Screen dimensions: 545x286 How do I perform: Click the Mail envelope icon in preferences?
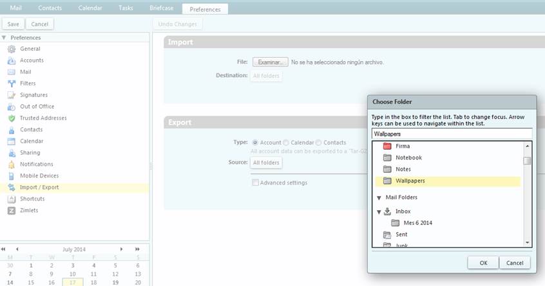(x=12, y=72)
